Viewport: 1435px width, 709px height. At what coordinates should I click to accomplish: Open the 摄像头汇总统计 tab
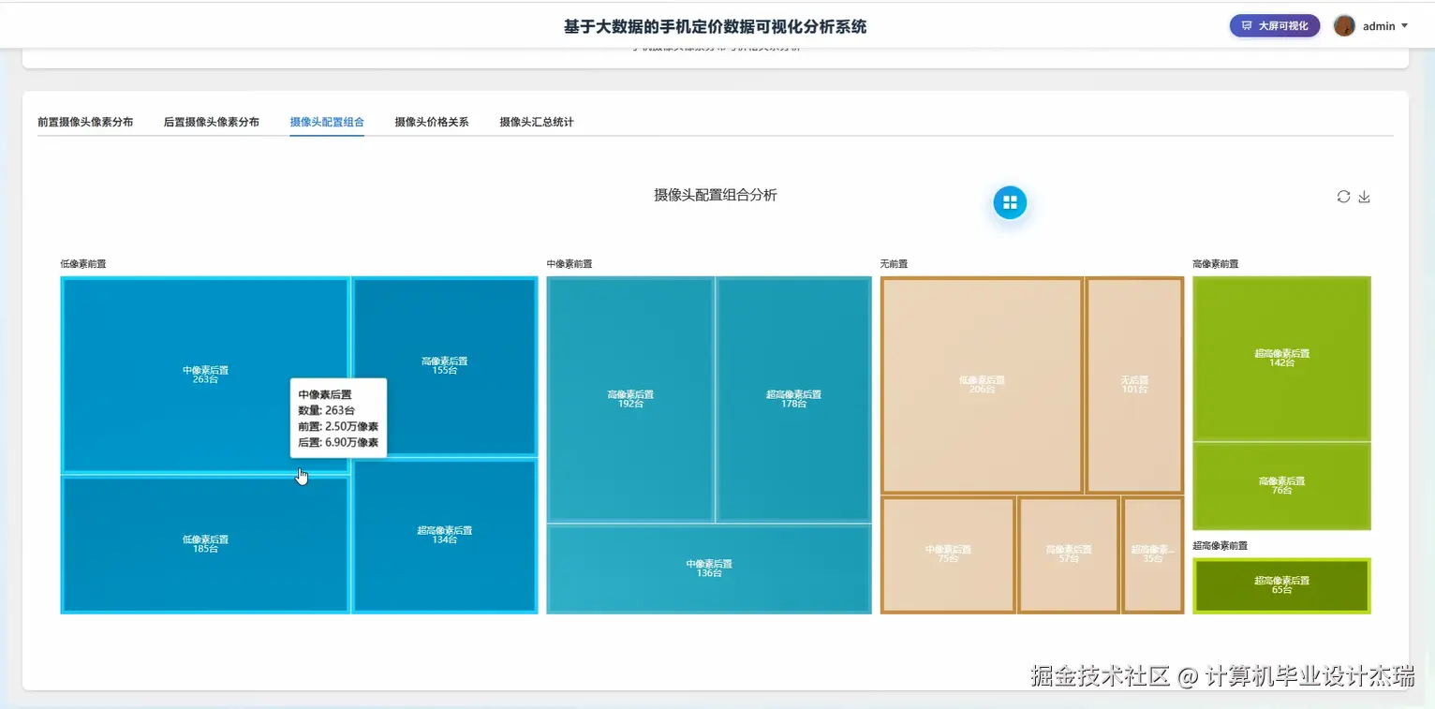537,121
